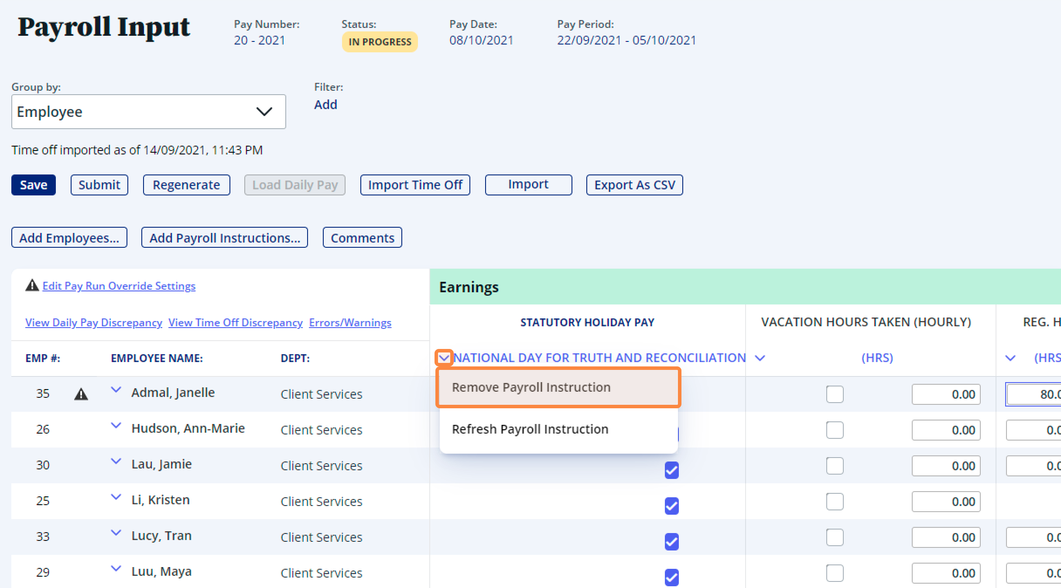
Task: Uncheck statutory holiday pay for Li, Kristen
Action: coord(671,506)
